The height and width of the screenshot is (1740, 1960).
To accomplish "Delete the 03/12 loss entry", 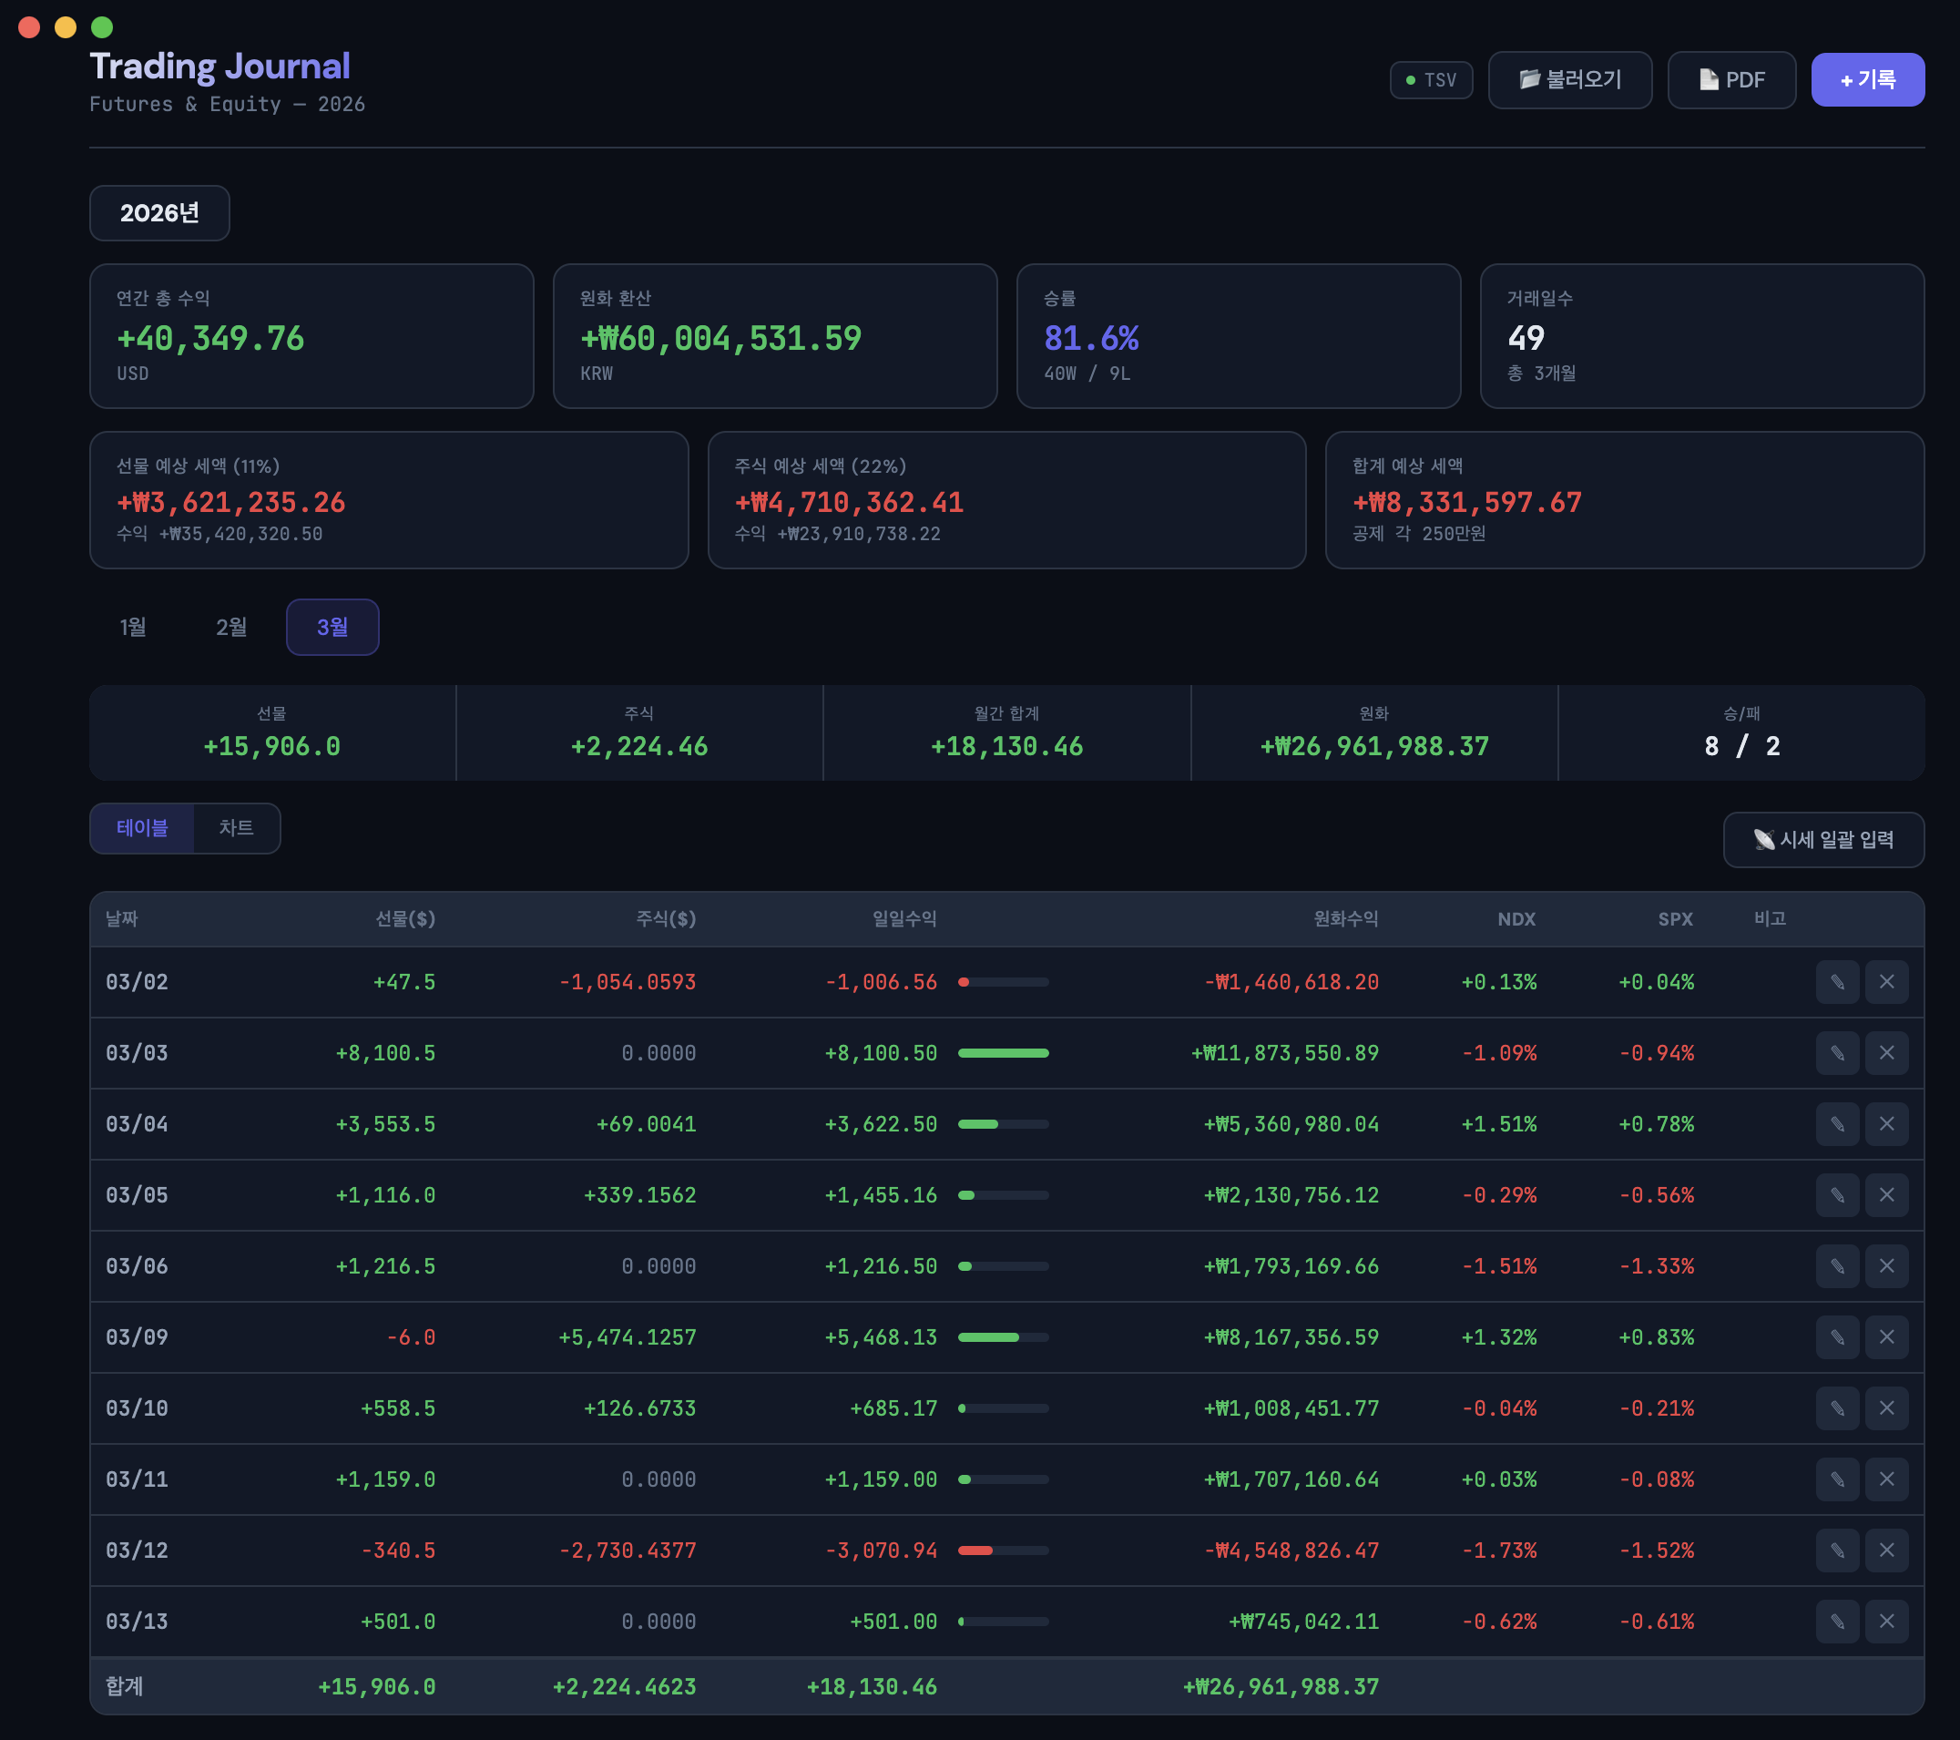I will coord(1885,1549).
